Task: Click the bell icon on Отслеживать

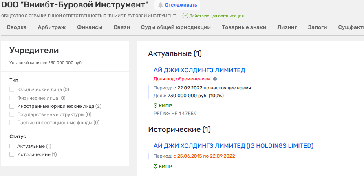Action: [x=161, y=5]
